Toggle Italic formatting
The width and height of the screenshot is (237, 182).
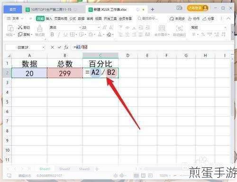click(x=59, y=35)
